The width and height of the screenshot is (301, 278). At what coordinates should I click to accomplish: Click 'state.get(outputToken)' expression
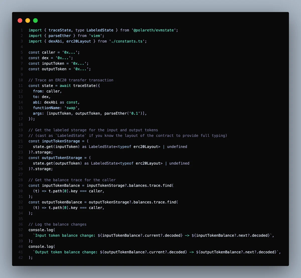point(57,163)
